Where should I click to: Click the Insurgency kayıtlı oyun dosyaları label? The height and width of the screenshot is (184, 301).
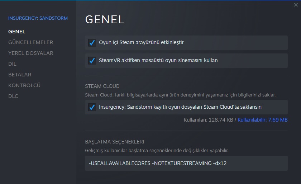(180, 107)
